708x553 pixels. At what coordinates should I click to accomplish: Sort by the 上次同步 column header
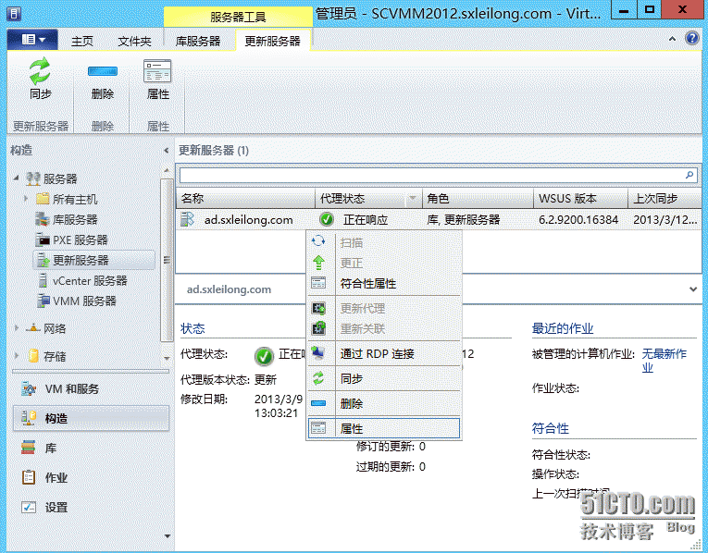[665, 199]
